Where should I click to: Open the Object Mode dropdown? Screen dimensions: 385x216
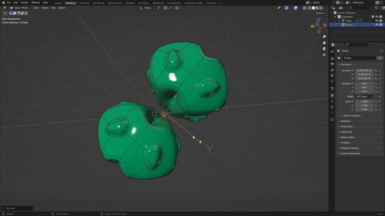coord(20,8)
